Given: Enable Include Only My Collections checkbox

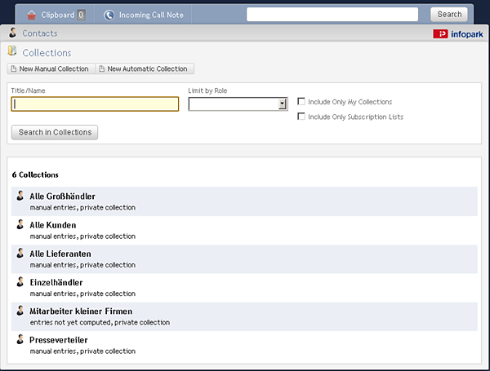Looking at the screenshot, I should [301, 101].
